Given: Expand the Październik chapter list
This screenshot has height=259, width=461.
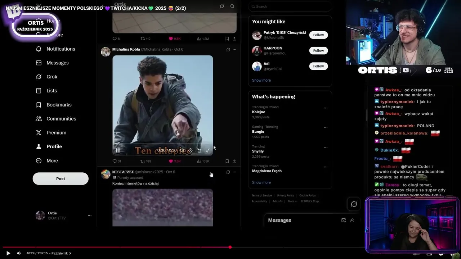Looking at the screenshot, I should click(61, 253).
